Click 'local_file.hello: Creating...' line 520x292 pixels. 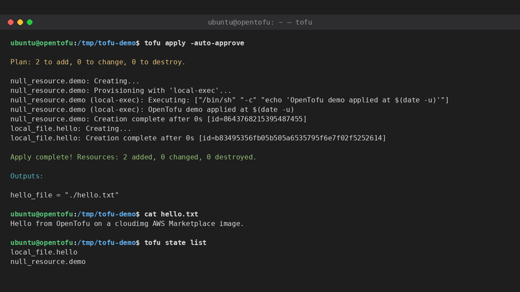[x=71, y=128]
